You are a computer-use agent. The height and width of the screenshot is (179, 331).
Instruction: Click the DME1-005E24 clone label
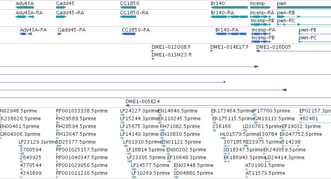[143, 102]
